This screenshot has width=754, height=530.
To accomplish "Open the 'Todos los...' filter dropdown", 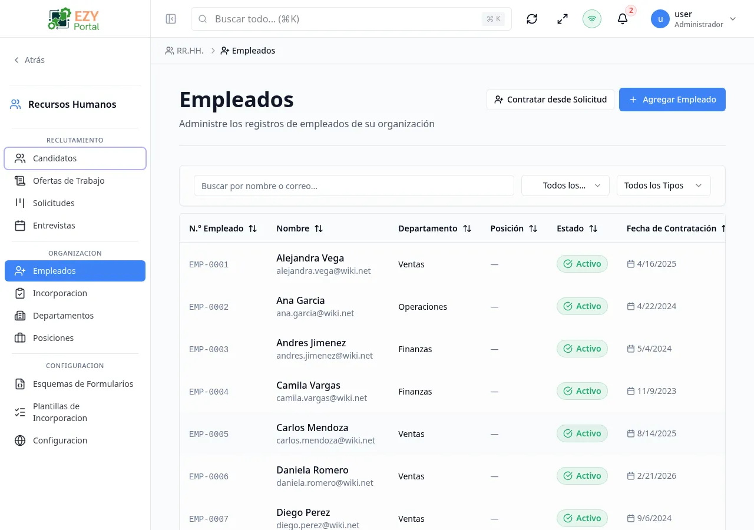I will point(565,185).
